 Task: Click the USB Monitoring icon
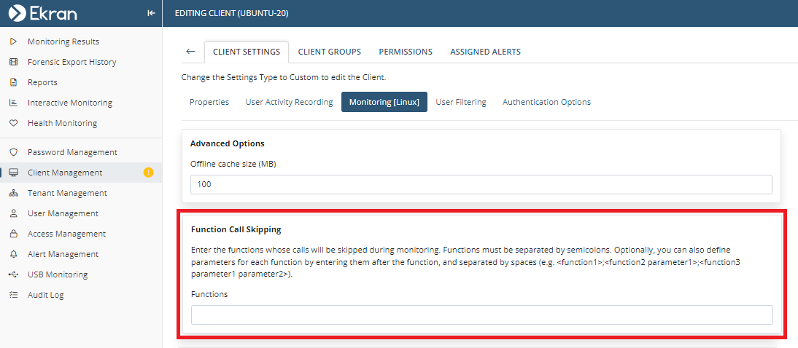13,274
